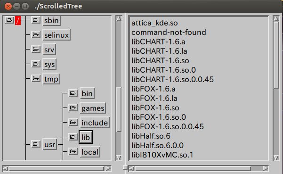The width and height of the screenshot is (283, 174).
Task: Select the sbin tree node
Action: point(51,20)
